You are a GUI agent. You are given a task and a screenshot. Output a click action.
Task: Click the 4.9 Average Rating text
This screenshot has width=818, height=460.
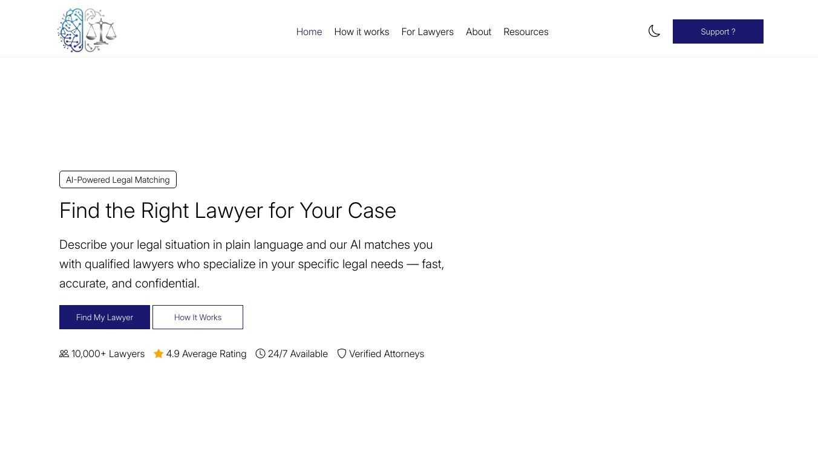[x=206, y=353]
